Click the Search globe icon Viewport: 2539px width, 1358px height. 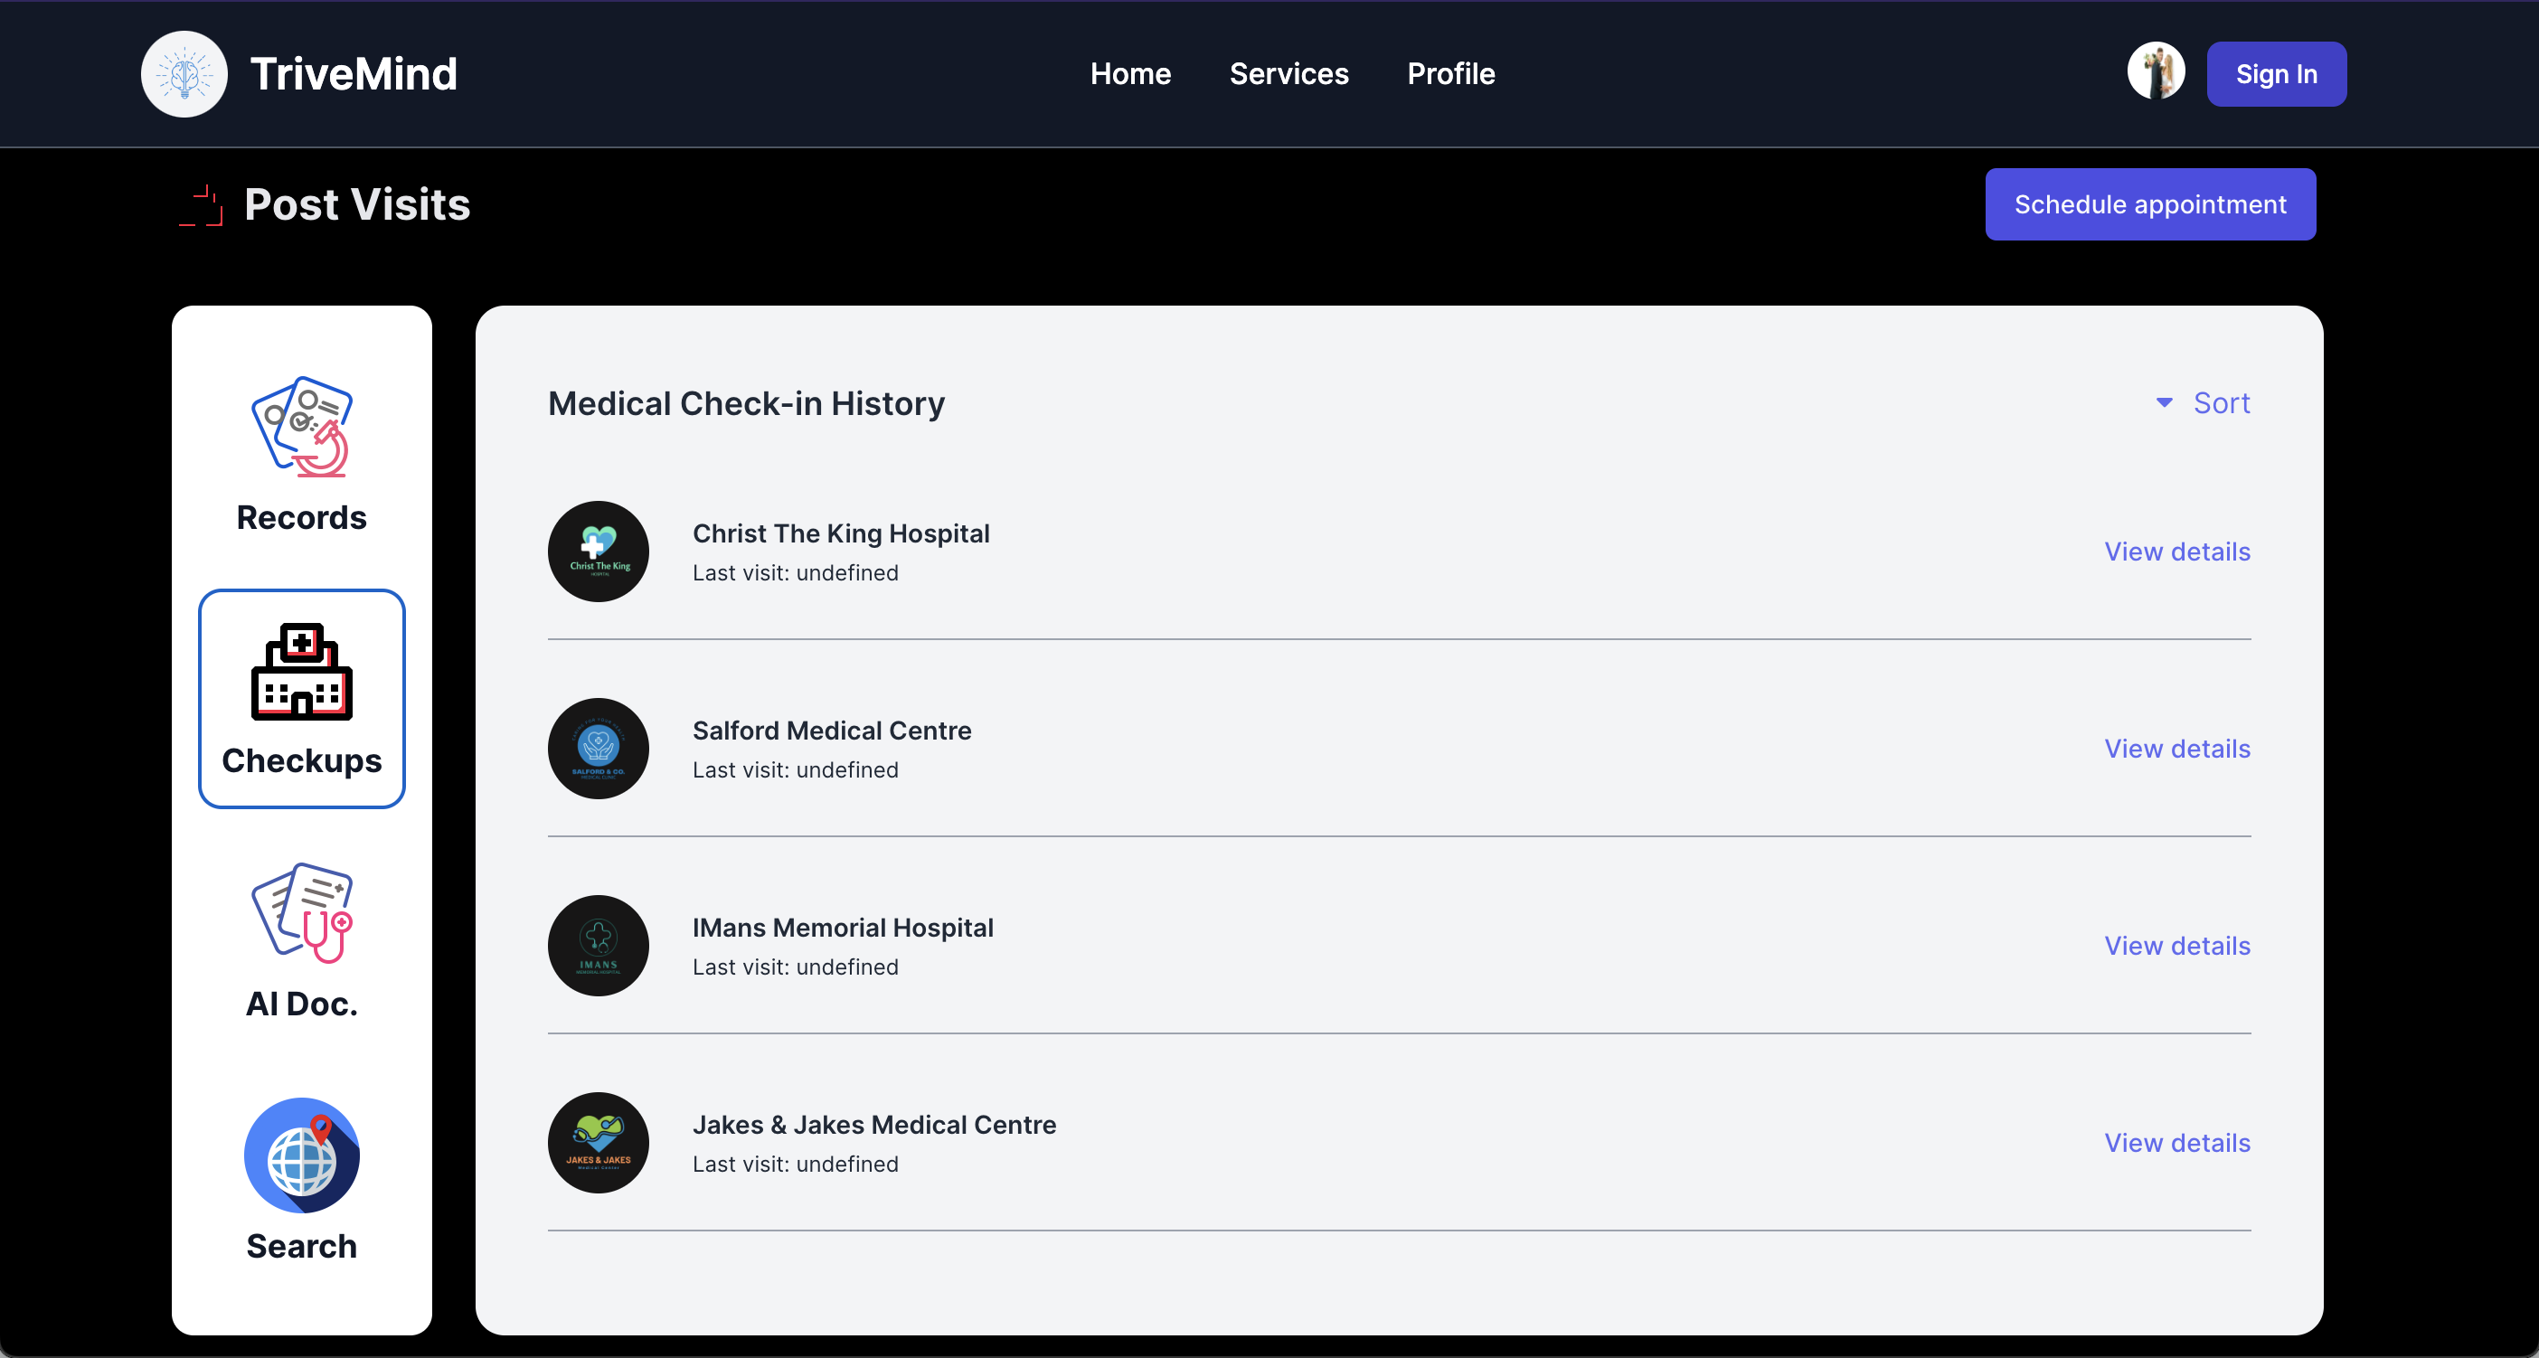[302, 1155]
